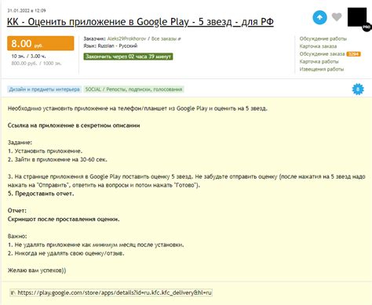This screenshot has width=372, height=305.
Task: Select 'SOCIAL / Репосты, подписки, голосования' tag
Action: pos(133,89)
